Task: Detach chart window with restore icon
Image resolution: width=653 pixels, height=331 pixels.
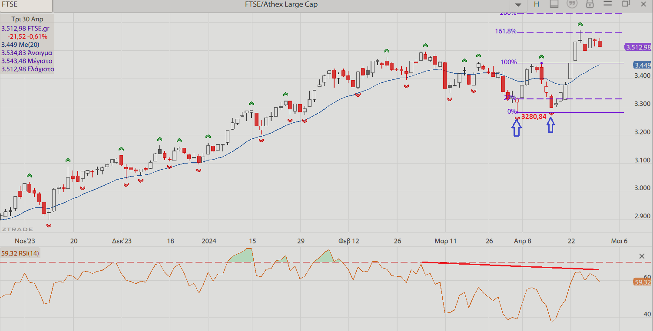Action: (x=626, y=3)
